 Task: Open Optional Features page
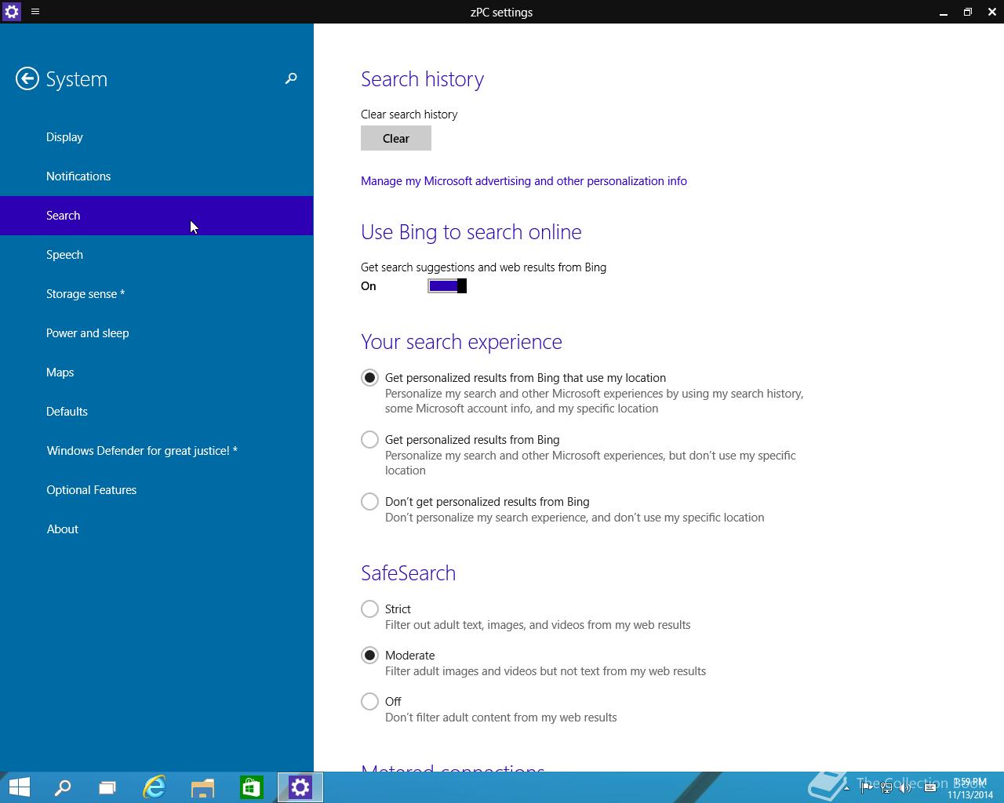pyautogui.click(x=157, y=490)
